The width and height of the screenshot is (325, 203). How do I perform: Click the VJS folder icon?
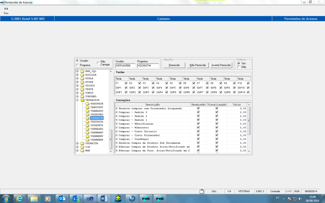pyautogui.click(x=82, y=147)
